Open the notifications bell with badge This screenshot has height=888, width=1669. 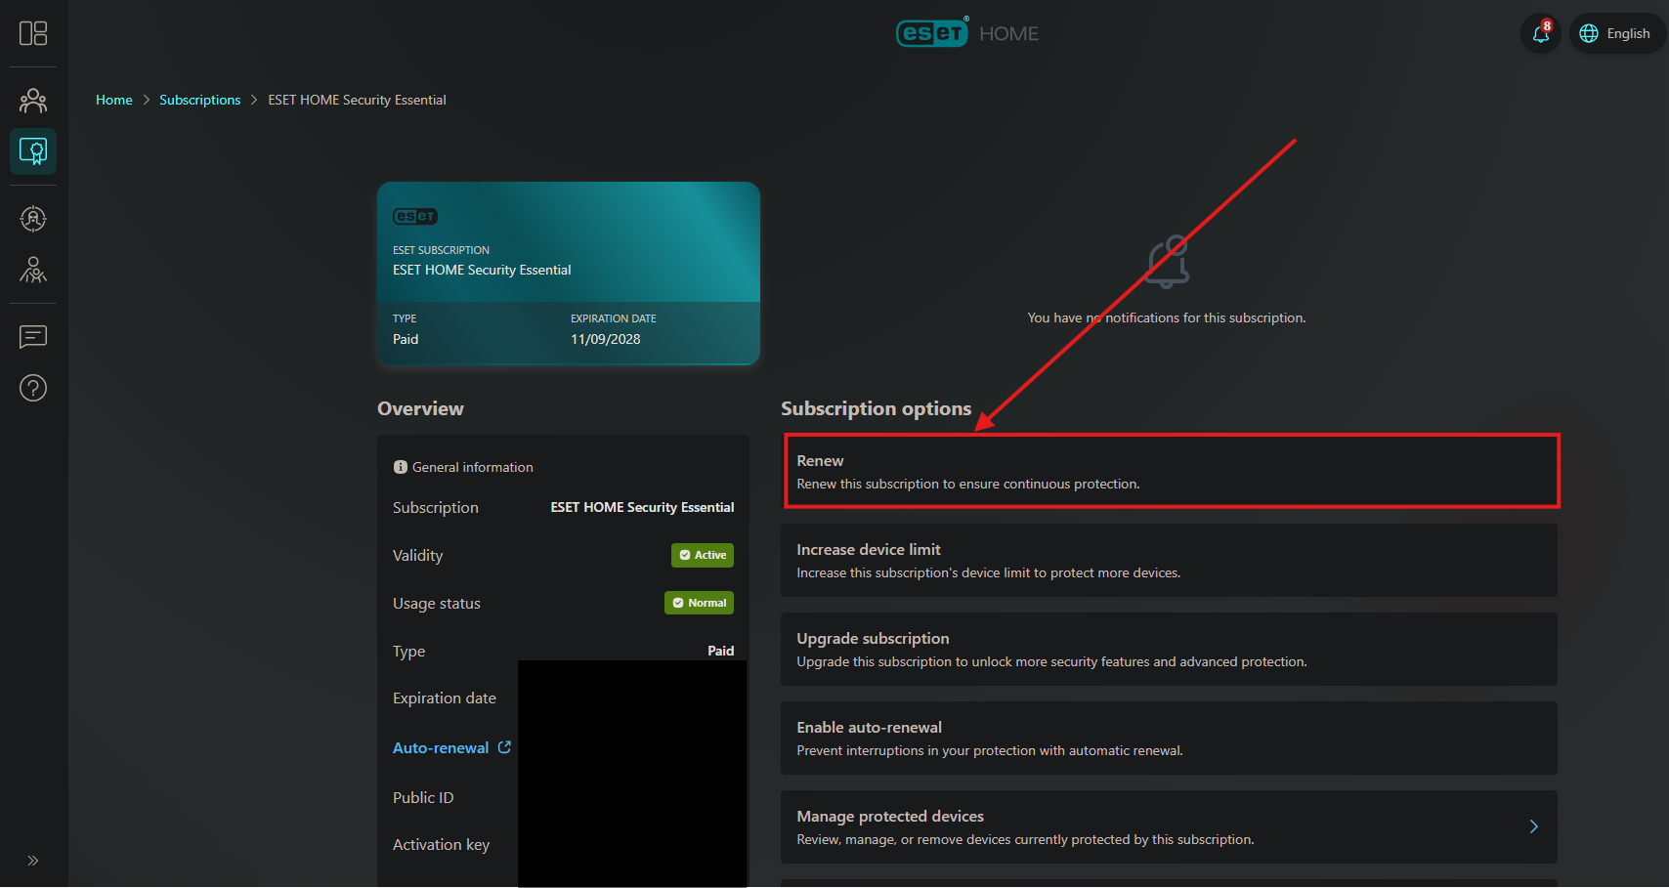tap(1540, 33)
